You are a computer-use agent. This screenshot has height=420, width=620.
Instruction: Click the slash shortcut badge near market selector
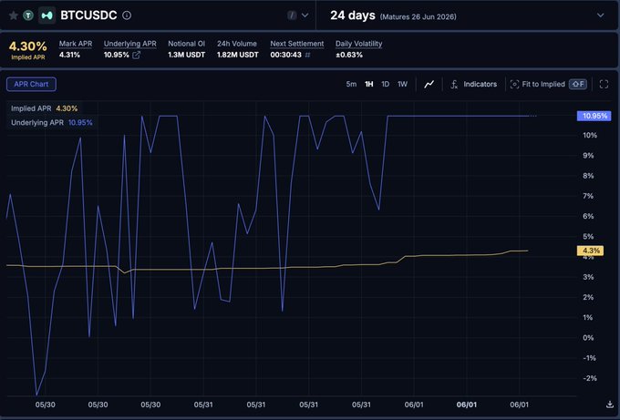click(292, 15)
